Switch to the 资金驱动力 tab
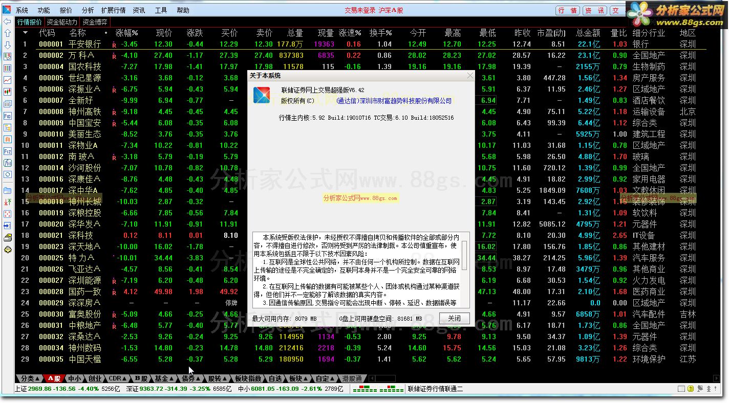729x403 pixels. point(62,22)
